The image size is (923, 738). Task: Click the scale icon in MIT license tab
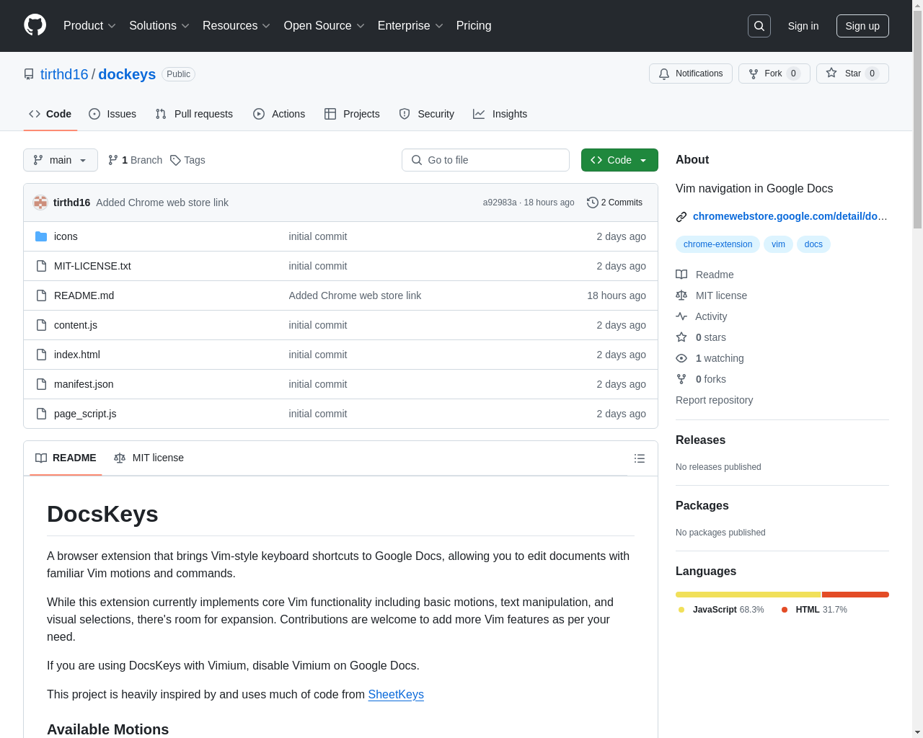pos(120,458)
